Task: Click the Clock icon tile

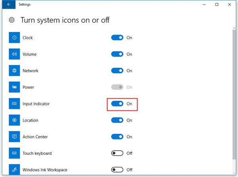Action: pos(14,38)
